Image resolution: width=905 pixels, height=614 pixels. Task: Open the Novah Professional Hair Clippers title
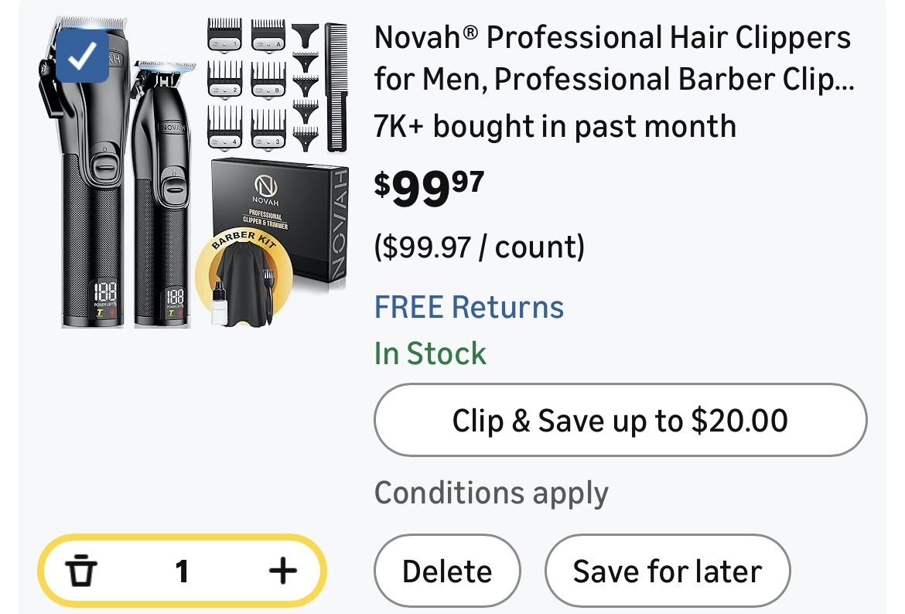pyautogui.click(x=613, y=59)
